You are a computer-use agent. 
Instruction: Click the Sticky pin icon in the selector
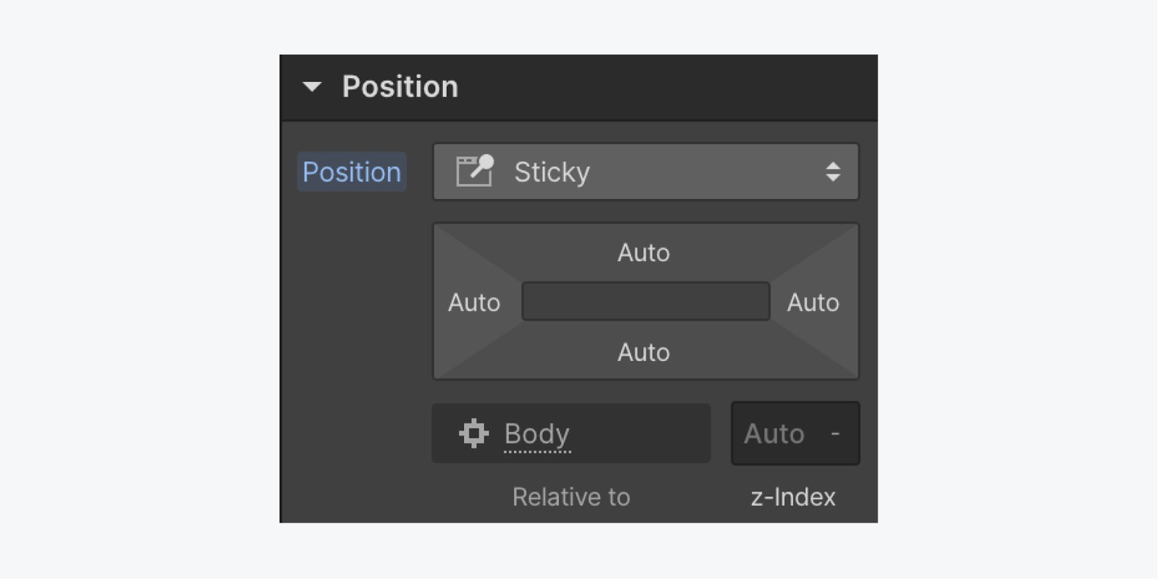coord(475,171)
